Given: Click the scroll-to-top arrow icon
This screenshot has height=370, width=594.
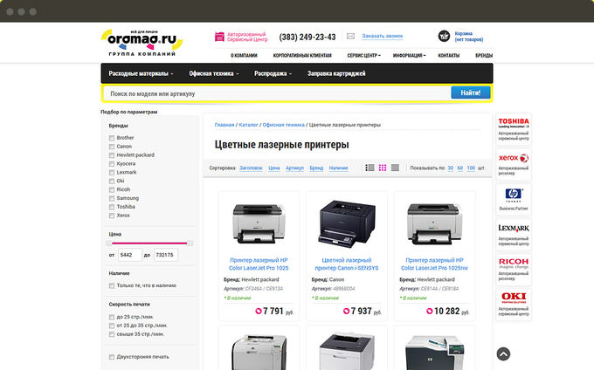Looking at the screenshot, I should pos(503,353).
